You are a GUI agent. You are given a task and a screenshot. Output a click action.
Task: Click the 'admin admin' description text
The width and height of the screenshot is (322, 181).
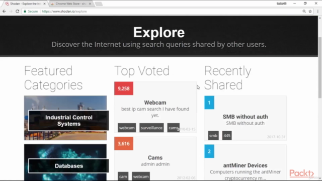tap(155, 164)
